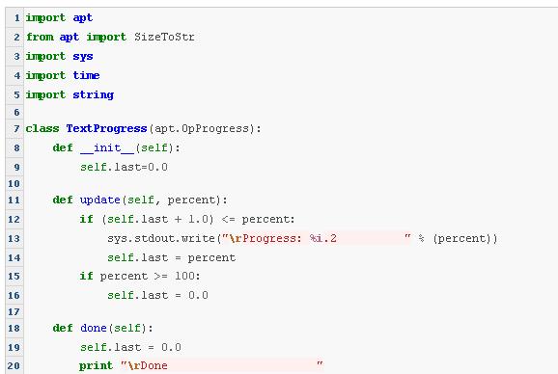558x374 pixels.
Task: Click the "\rDone" string literal
Action: click(x=222, y=365)
